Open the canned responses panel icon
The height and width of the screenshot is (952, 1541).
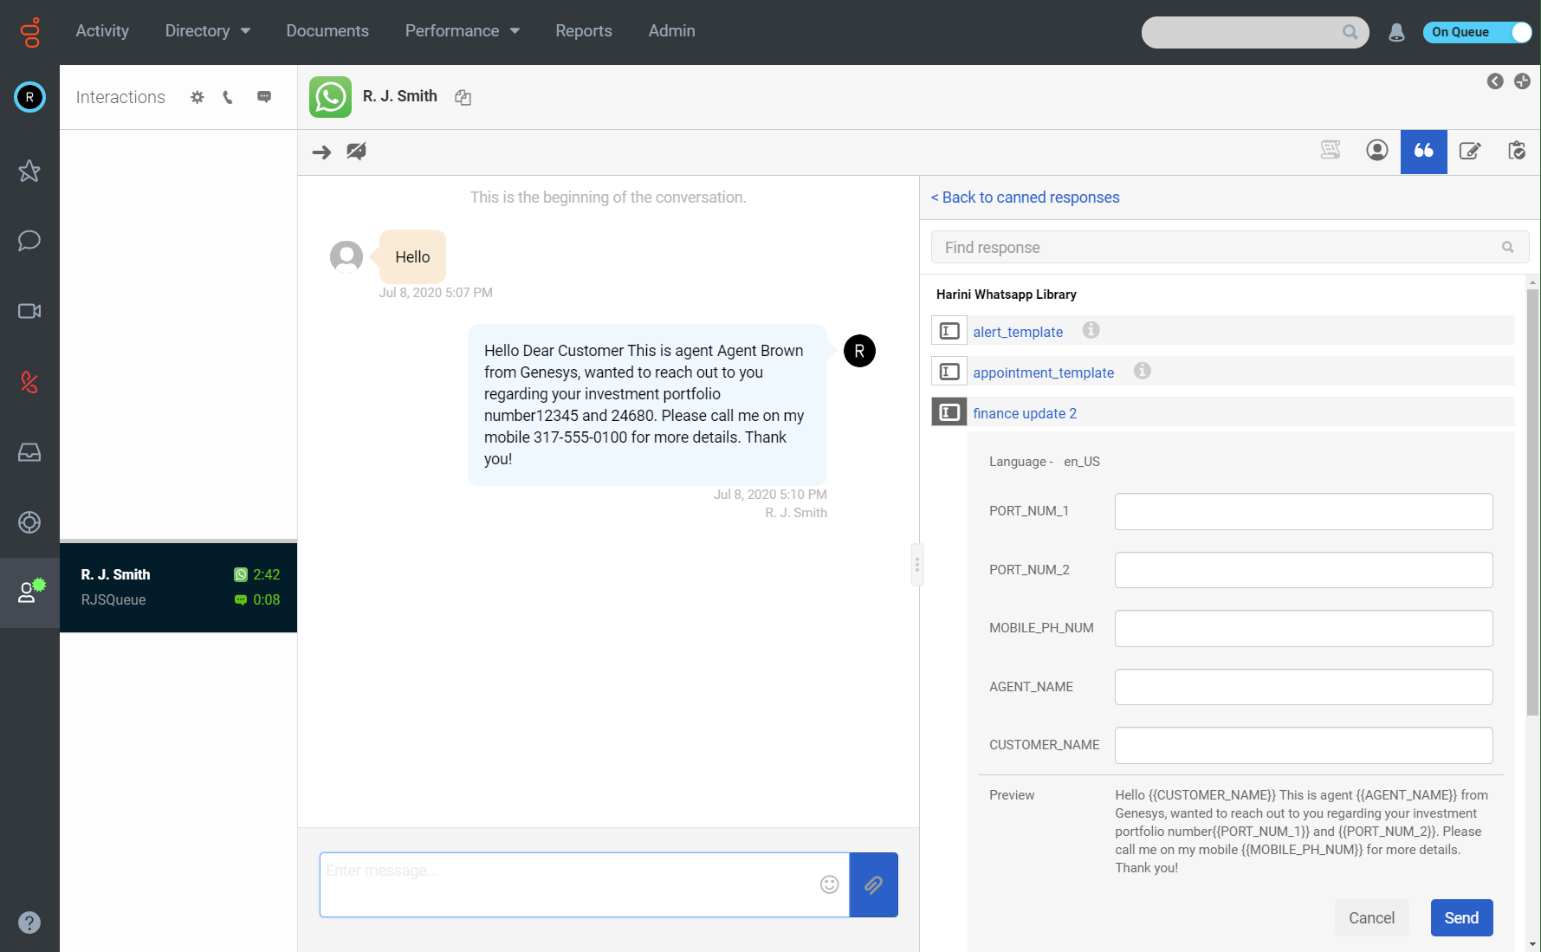[1423, 152]
